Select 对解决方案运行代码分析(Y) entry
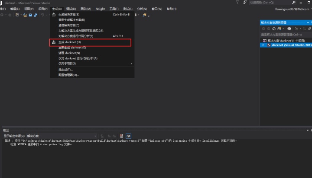Viewport: 312px width, 178px height. coord(92,36)
